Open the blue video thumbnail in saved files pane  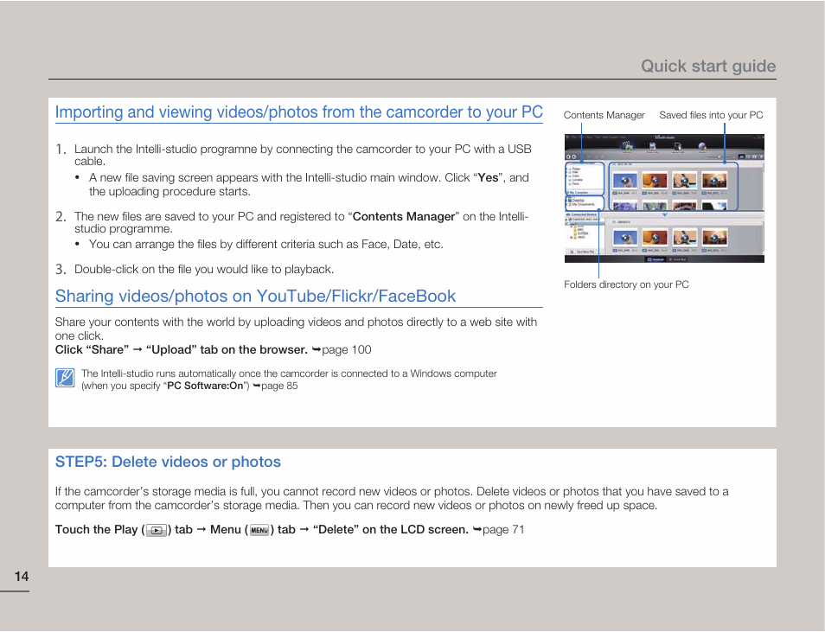(625, 181)
